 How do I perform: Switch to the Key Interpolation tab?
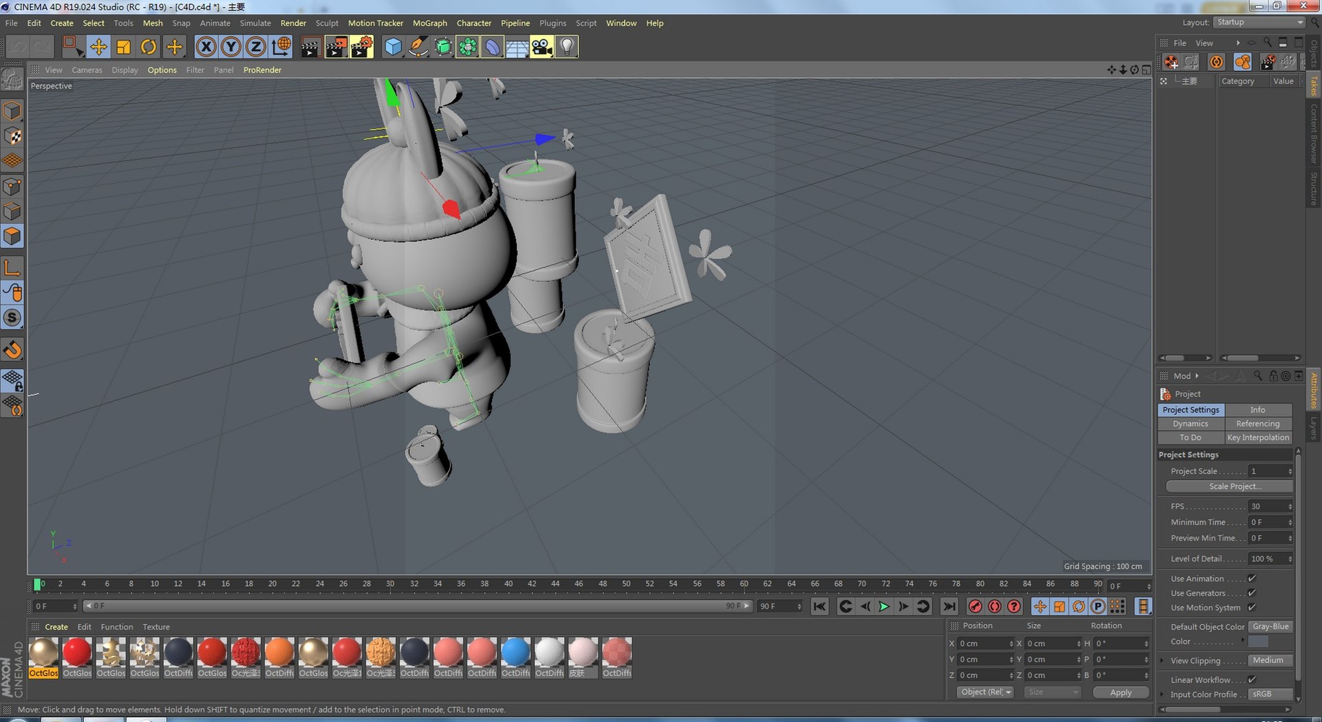pos(1258,437)
